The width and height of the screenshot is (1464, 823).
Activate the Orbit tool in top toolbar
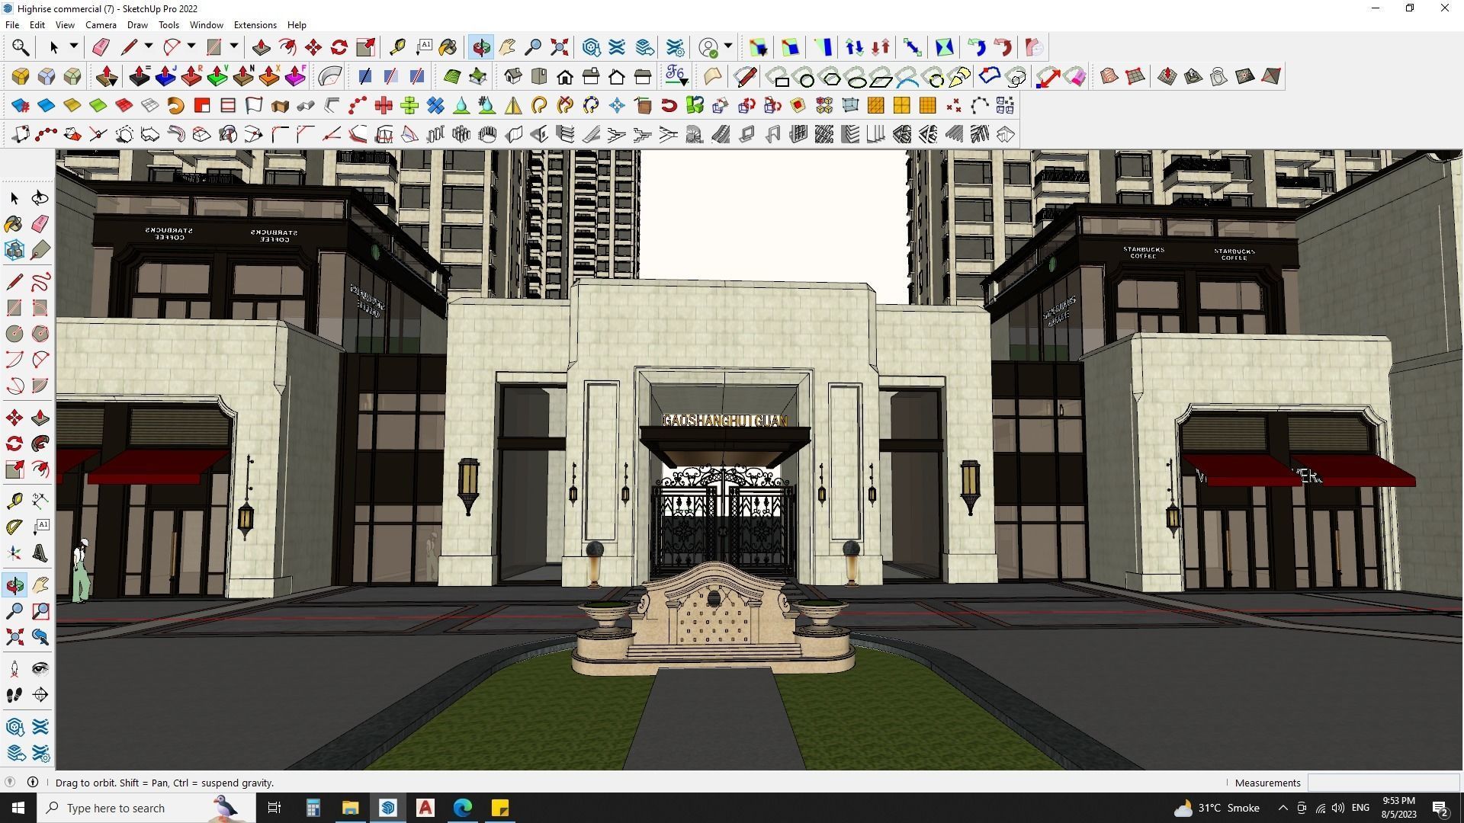(481, 47)
